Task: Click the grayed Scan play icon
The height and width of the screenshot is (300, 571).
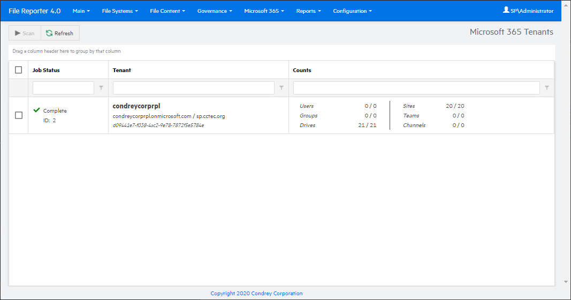Action: 18,33
